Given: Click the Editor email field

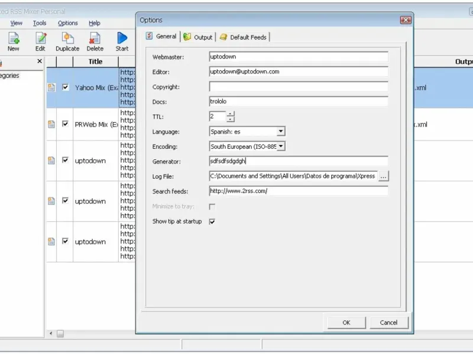Looking at the screenshot, I should tap(299, 71).
